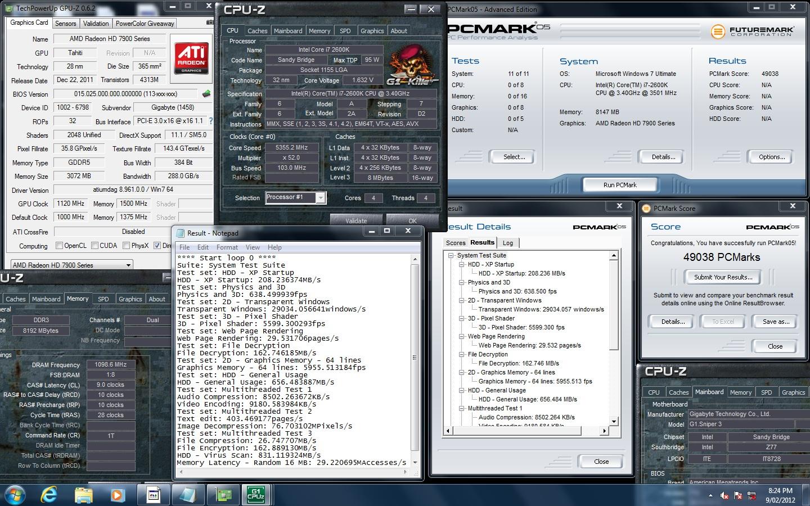Viewport: 810px width, 506px height.
Task: Click the muted volume speaker tray icon
Action: (724, 495)
